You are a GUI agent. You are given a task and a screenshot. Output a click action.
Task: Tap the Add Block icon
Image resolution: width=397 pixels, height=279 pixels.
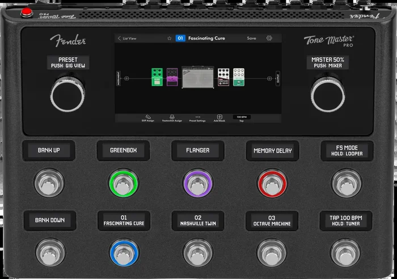219,118
